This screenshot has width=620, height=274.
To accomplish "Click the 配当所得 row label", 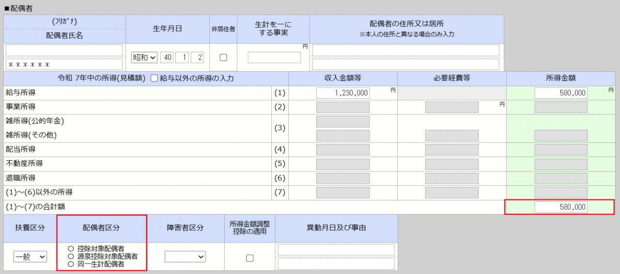I will pyautogui.click(x=20, y=149).
